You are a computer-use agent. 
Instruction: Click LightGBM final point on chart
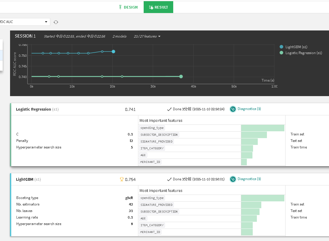(113, 51)
